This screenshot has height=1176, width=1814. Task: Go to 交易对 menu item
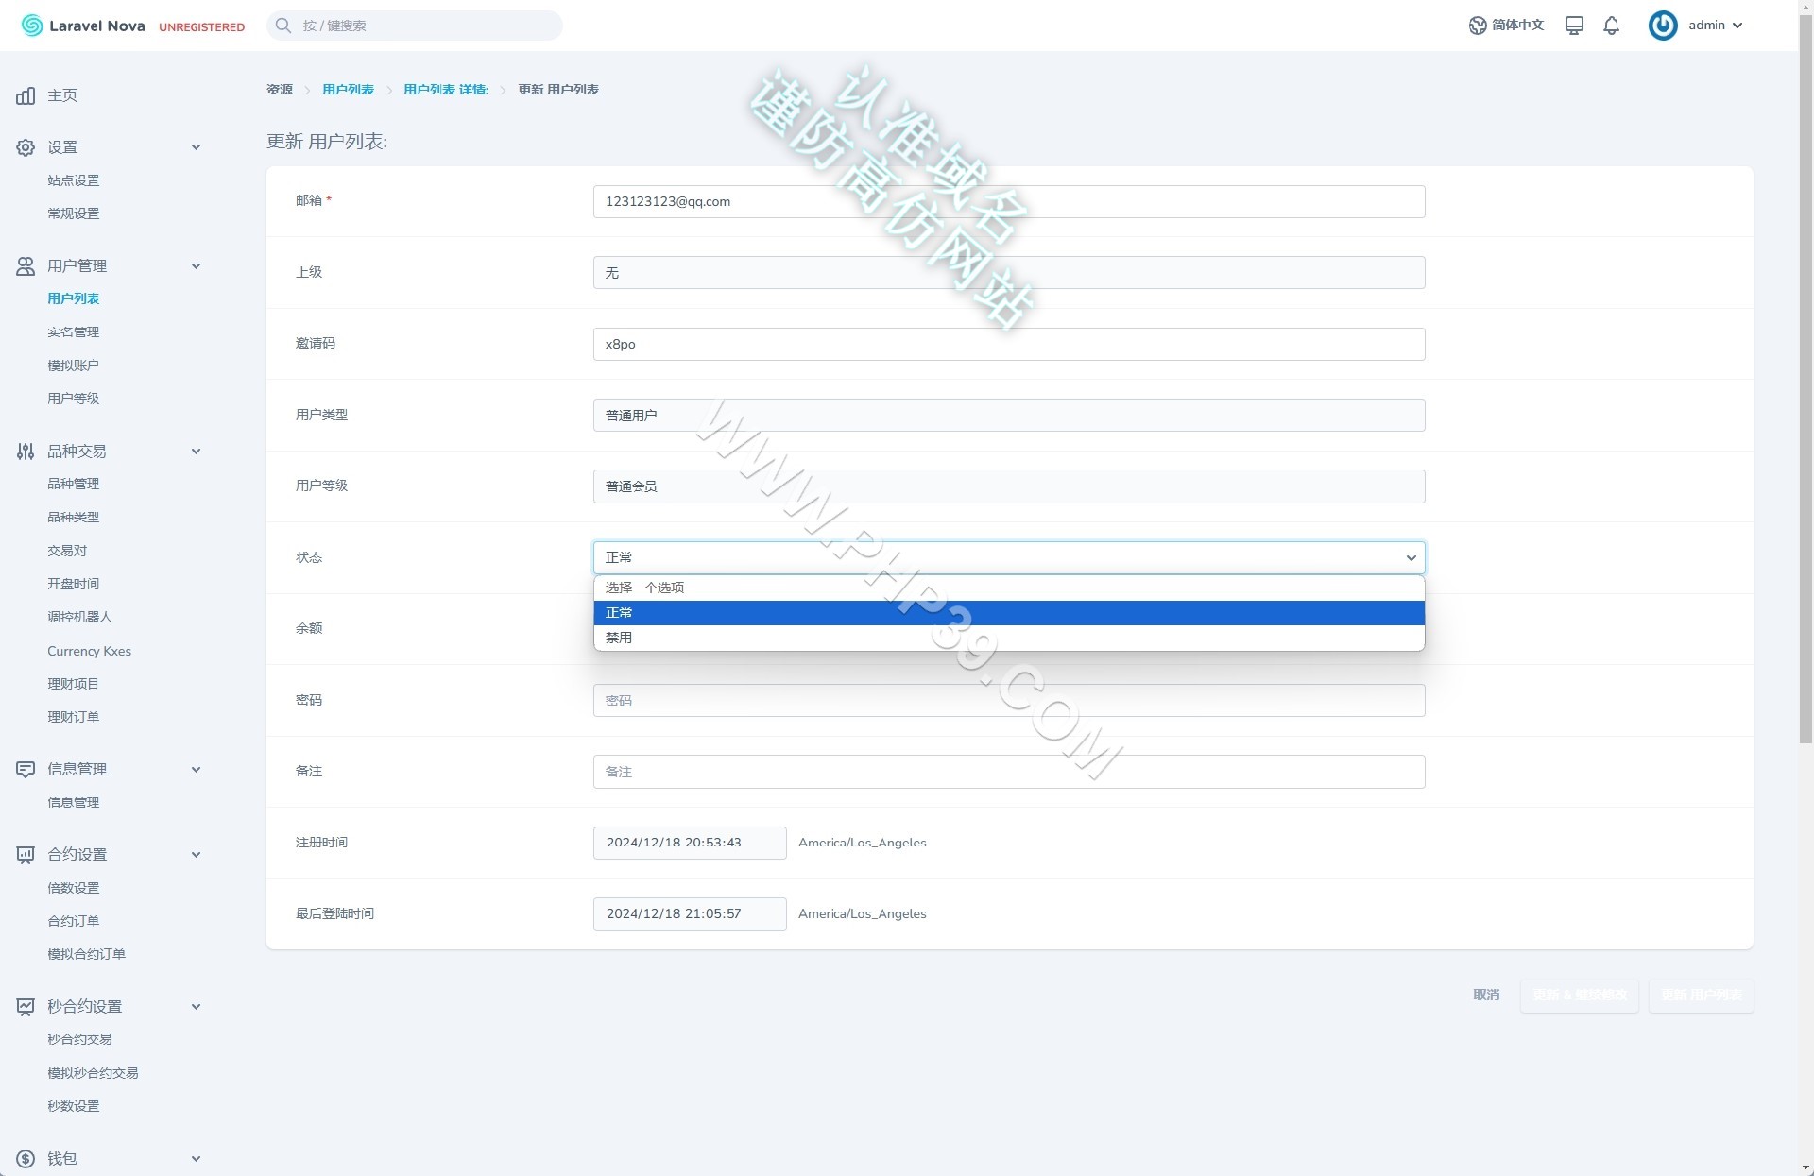click(x=67, y=551)
